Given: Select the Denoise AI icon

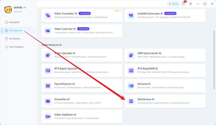Looking at the screenshot, I should [131, 86].
